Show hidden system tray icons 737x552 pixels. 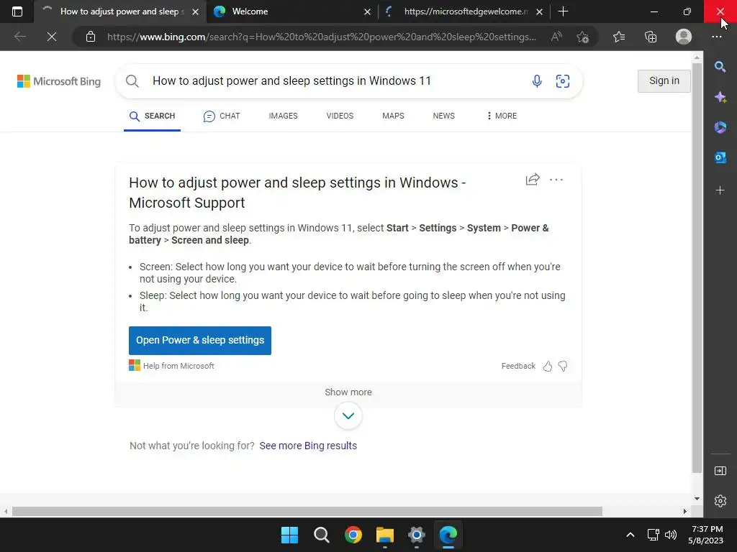[x=630, y=535]
